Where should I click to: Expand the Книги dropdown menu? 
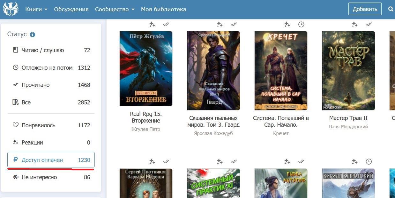(x=36, y=9)
